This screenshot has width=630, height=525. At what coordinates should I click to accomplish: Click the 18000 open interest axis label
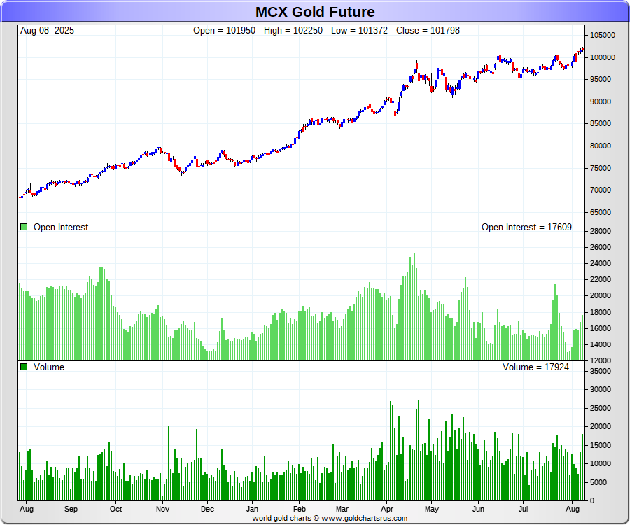tap(601, 312)
